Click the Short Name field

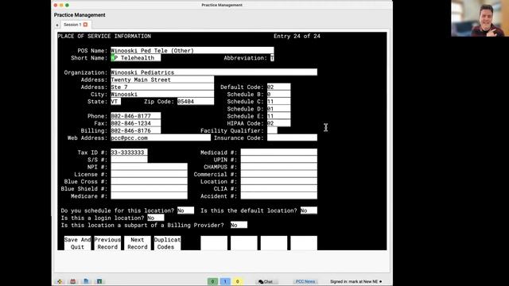[x=136, y=58]
